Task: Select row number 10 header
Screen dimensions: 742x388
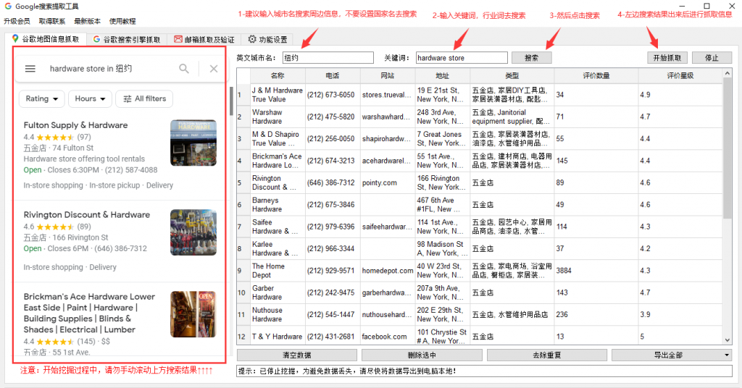Action: [243, 292]
